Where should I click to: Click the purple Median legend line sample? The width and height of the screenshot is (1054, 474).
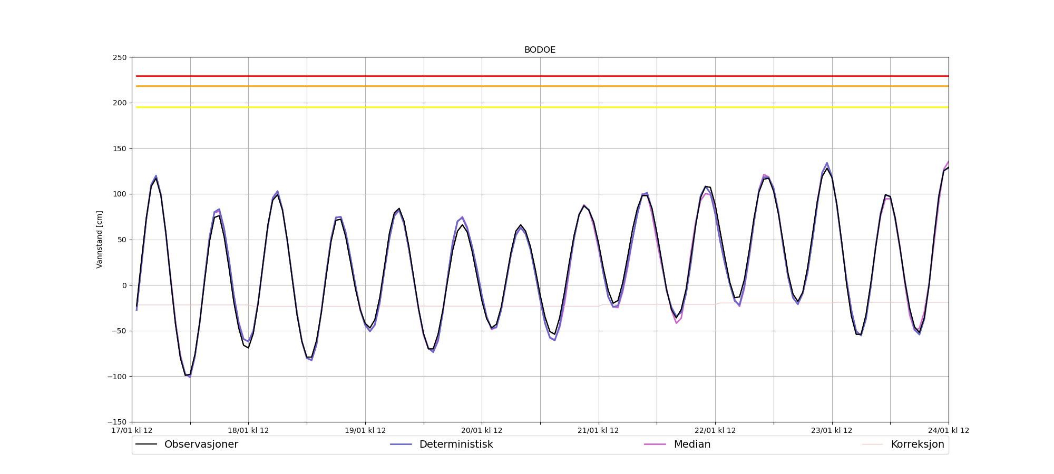(655, 445)
